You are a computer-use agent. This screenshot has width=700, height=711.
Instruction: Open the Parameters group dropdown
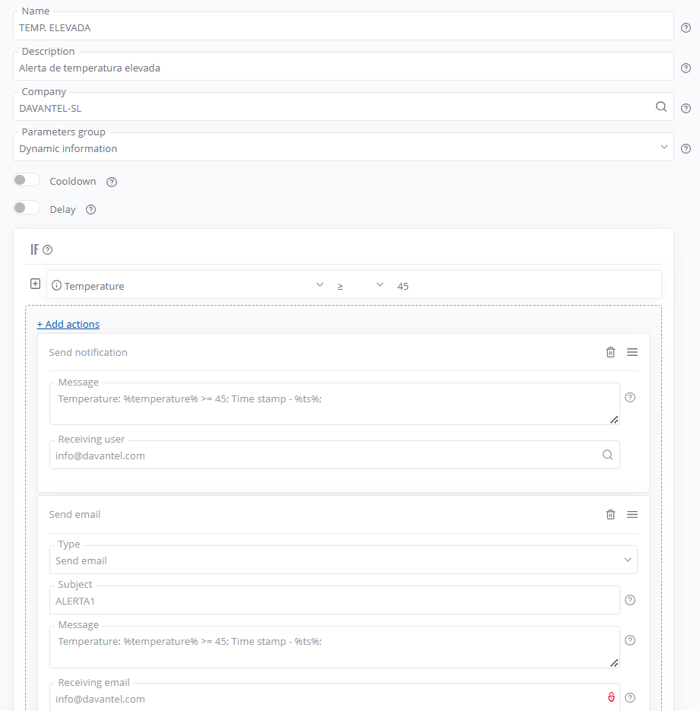click(343, 147)
